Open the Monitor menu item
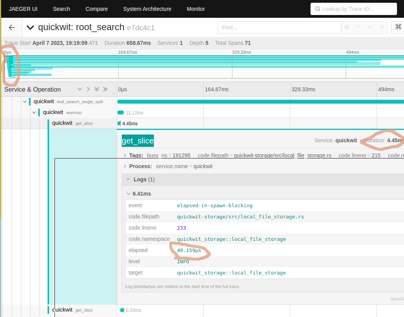Screen dimensions: 404x317 tap(196, 9)
